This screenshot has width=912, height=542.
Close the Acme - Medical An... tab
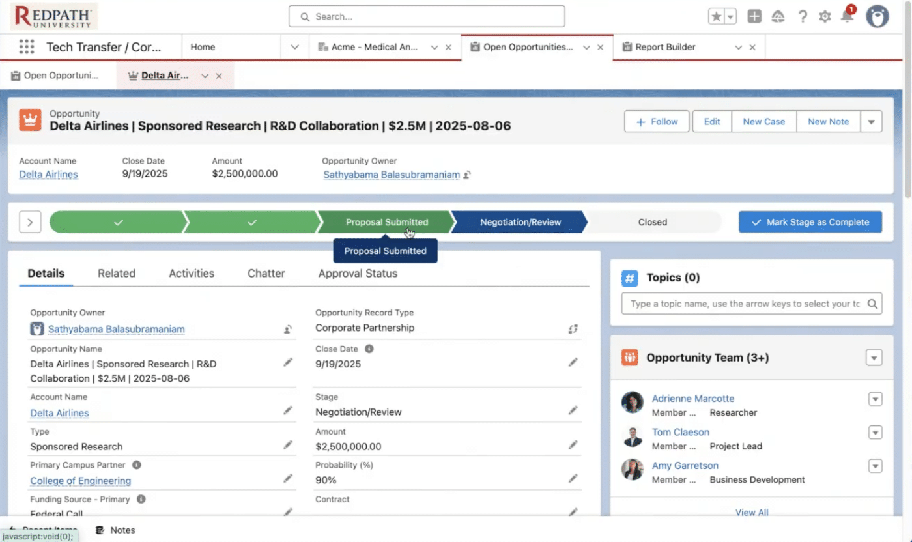[x=448, y=47]
